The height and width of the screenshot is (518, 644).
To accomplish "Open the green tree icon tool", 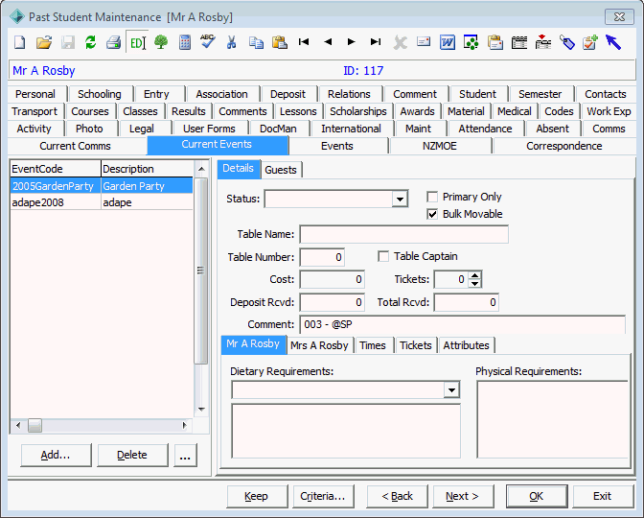I will 161,42.
